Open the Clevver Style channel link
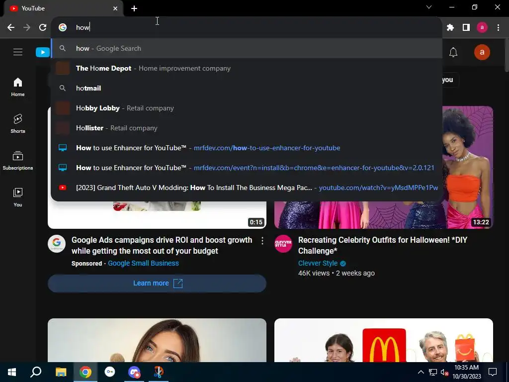The width and height of the screenshot is (509, 382). point(318,263)
